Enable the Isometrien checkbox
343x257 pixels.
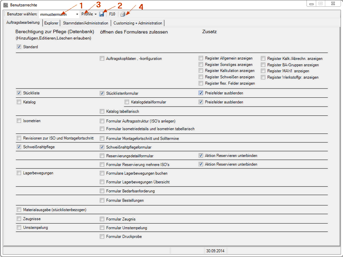19,121
